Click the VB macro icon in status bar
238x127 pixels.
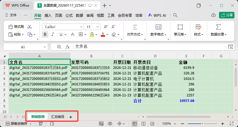tap(40, 124)
